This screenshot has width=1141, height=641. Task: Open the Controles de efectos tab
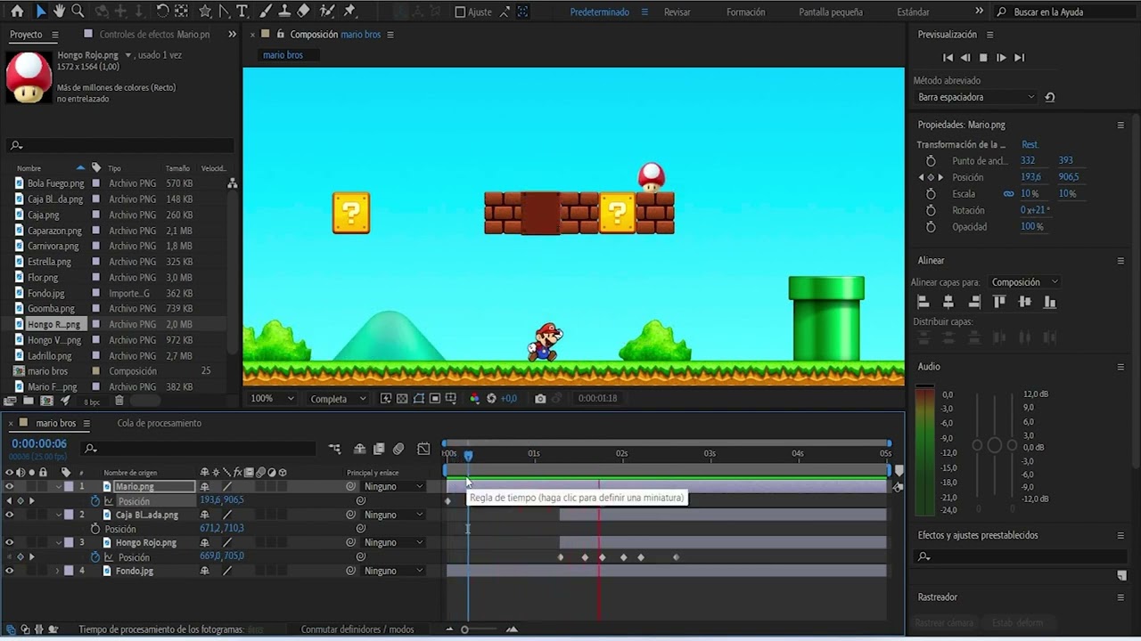pos(154,34)
